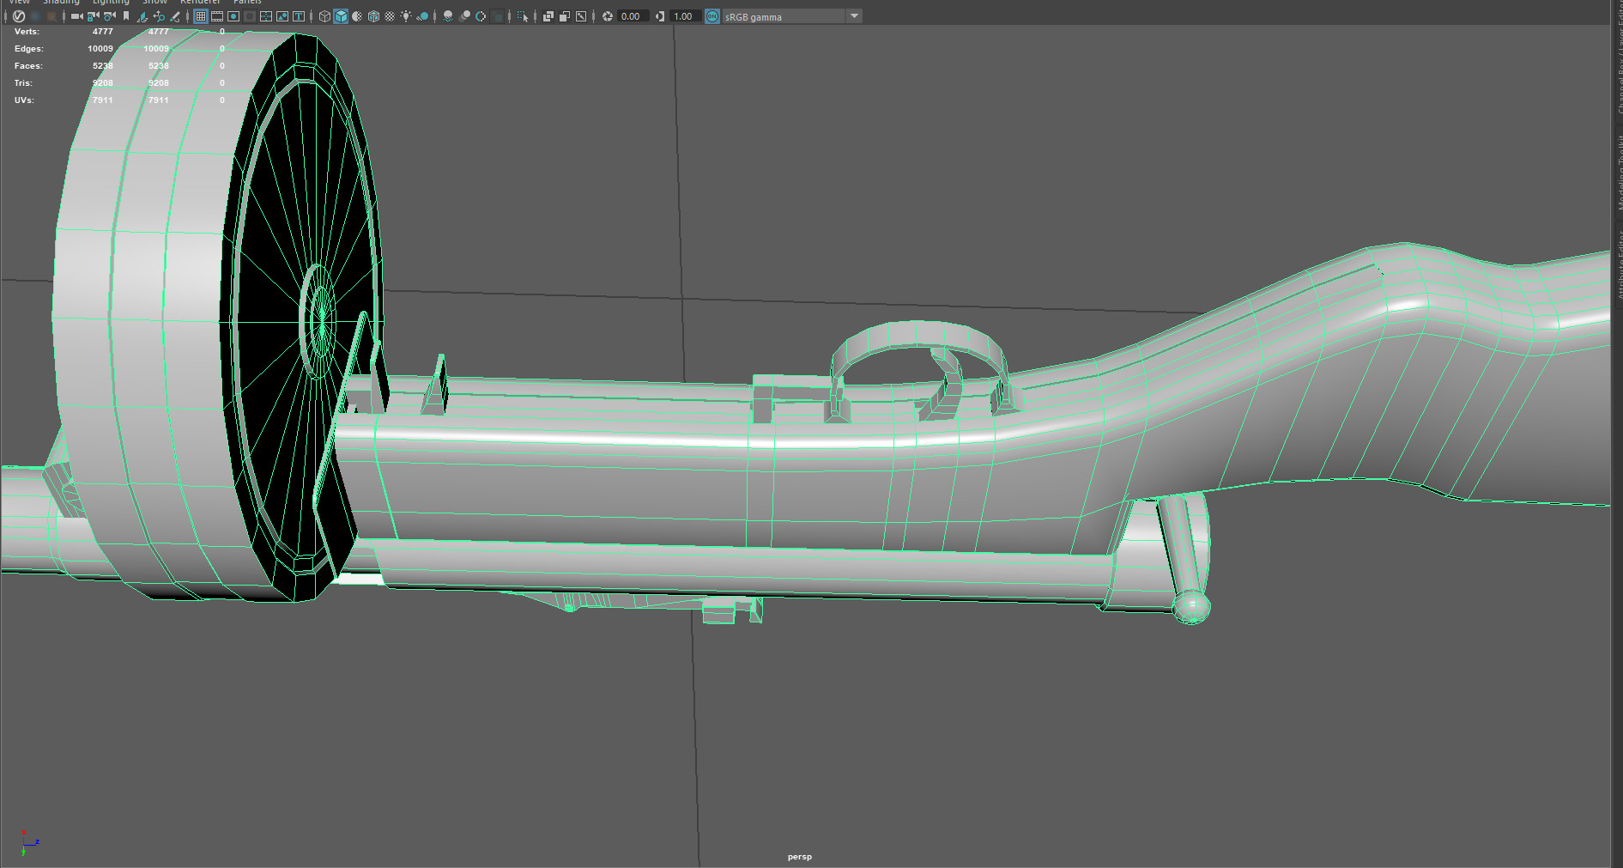Open the View panel menu
This screenshot has width=1623, height=868.
click(19, 3)
